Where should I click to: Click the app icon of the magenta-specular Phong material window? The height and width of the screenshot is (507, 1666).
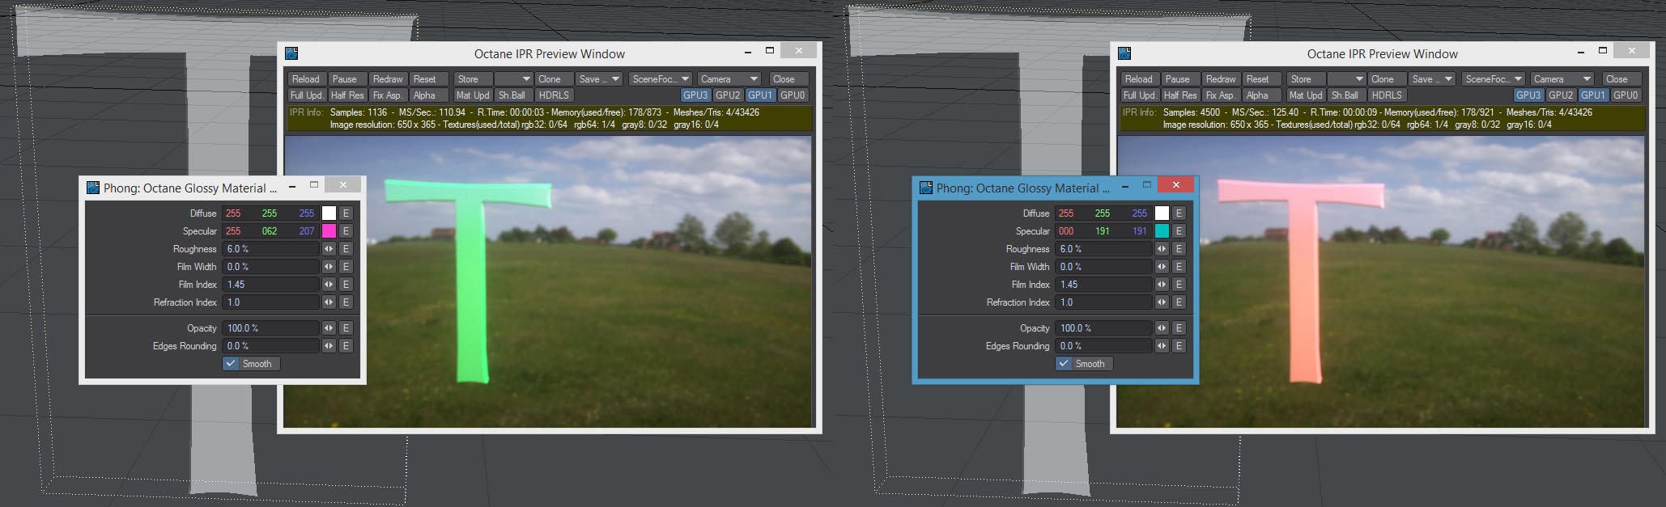coord(93,188)
